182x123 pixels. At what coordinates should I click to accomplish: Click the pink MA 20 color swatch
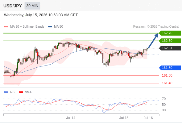pyautogui.click(x=6, y=27)
